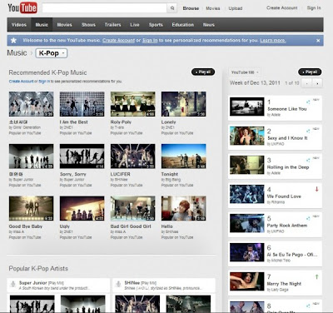Click Create Account in top right
The image size is (333, 313).
click(282, 7)
